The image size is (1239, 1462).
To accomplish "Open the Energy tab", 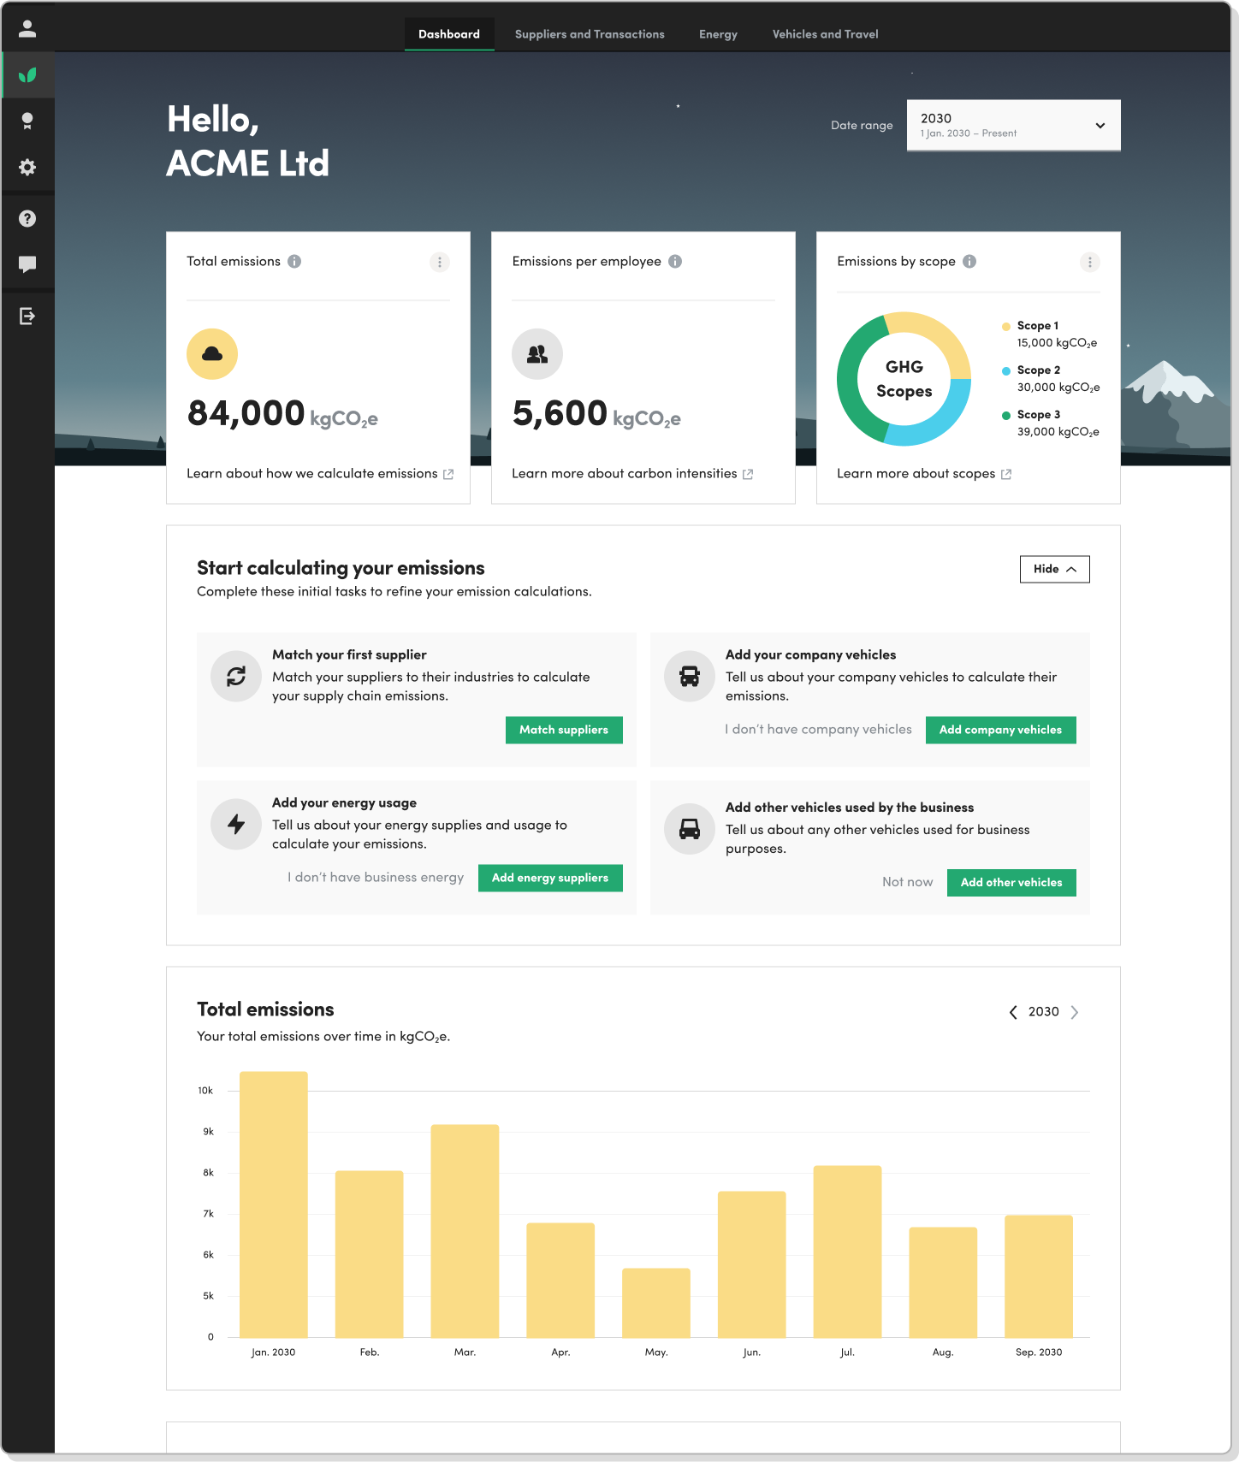I will [x=718, y=34].
